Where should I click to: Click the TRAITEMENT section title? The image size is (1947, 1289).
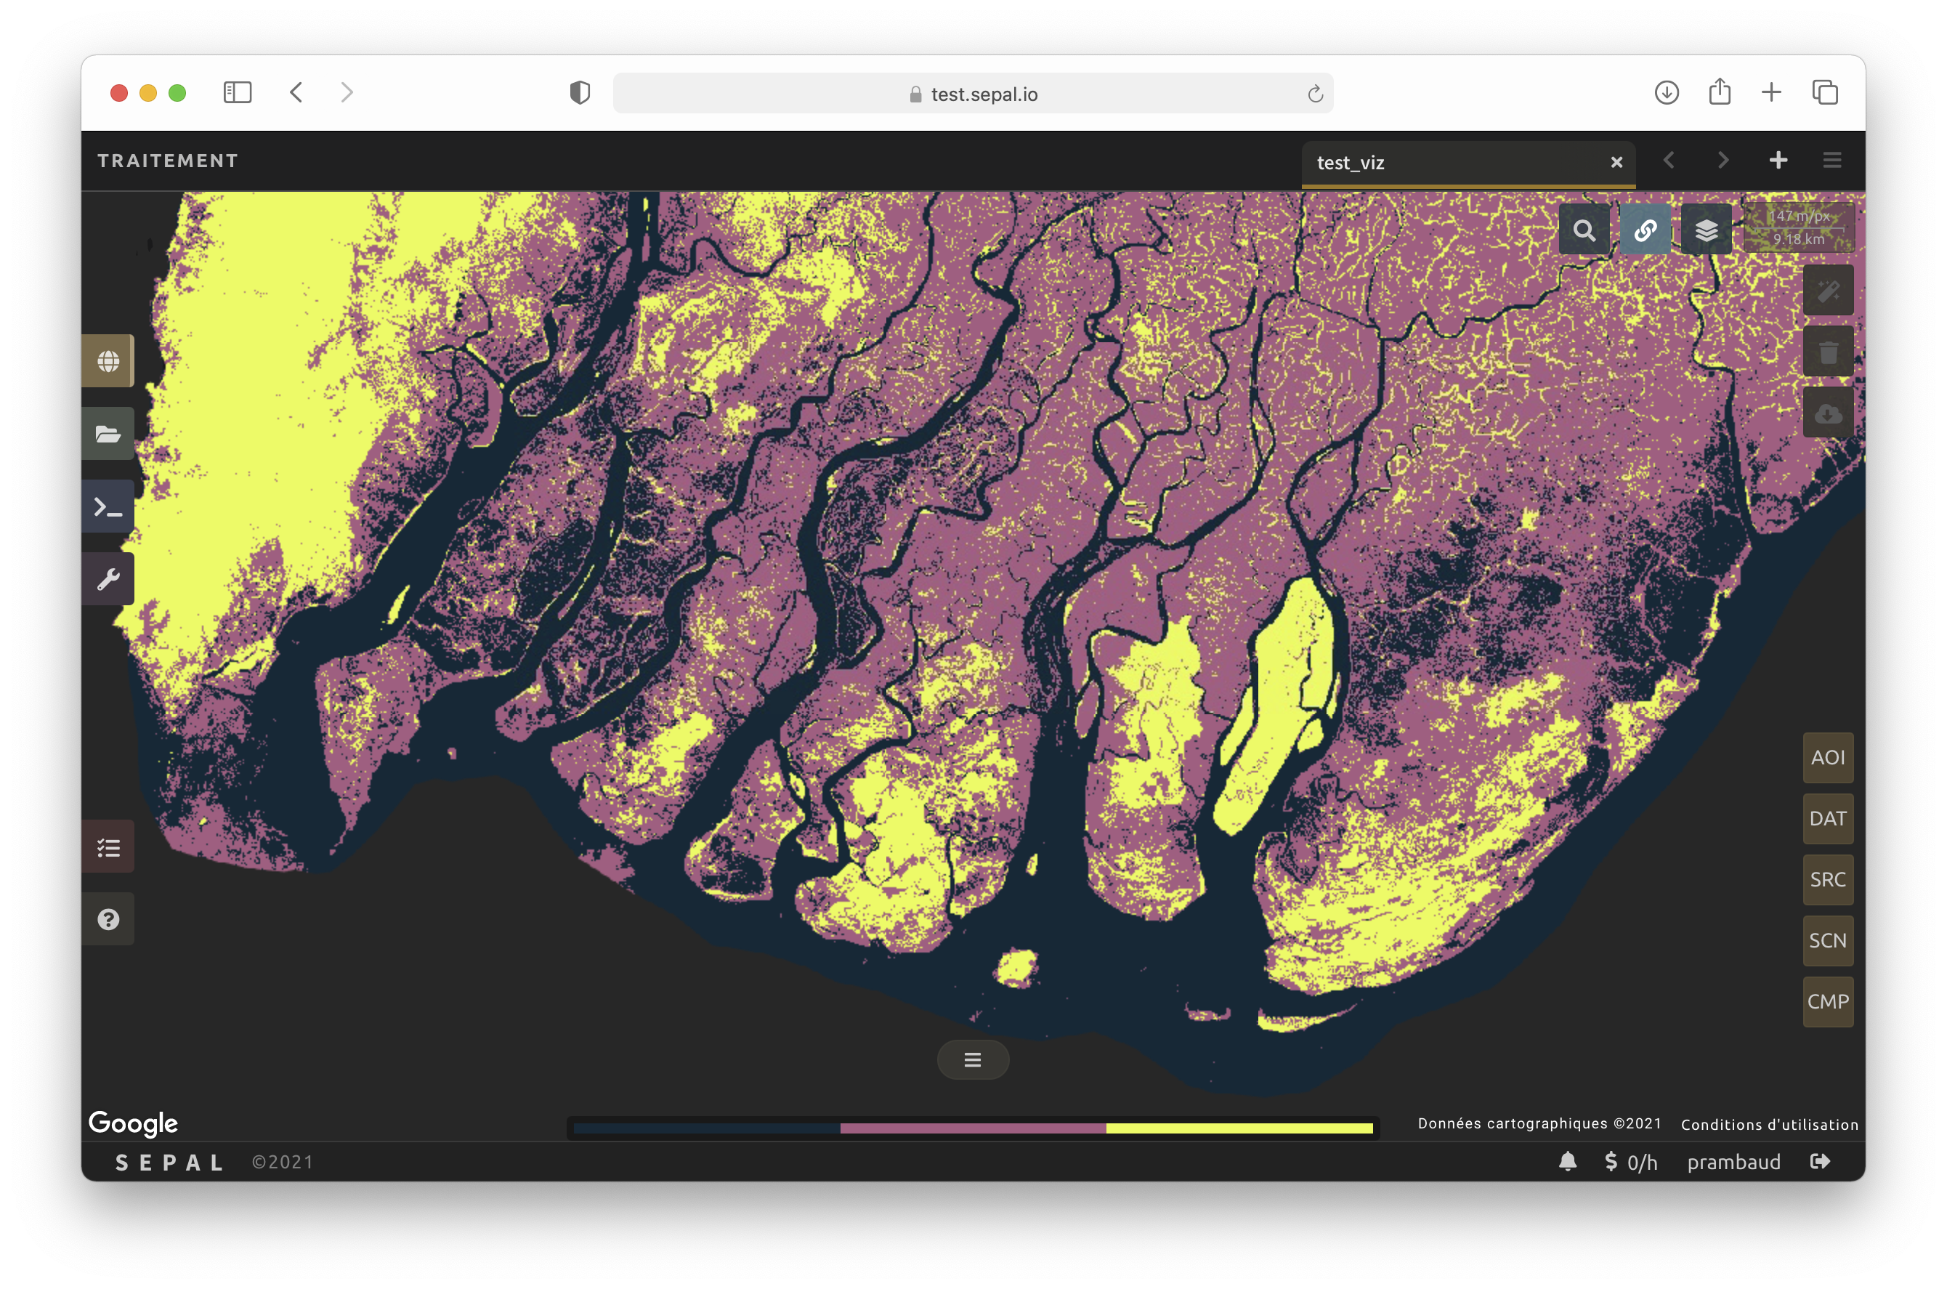click(x=168, y=161)
